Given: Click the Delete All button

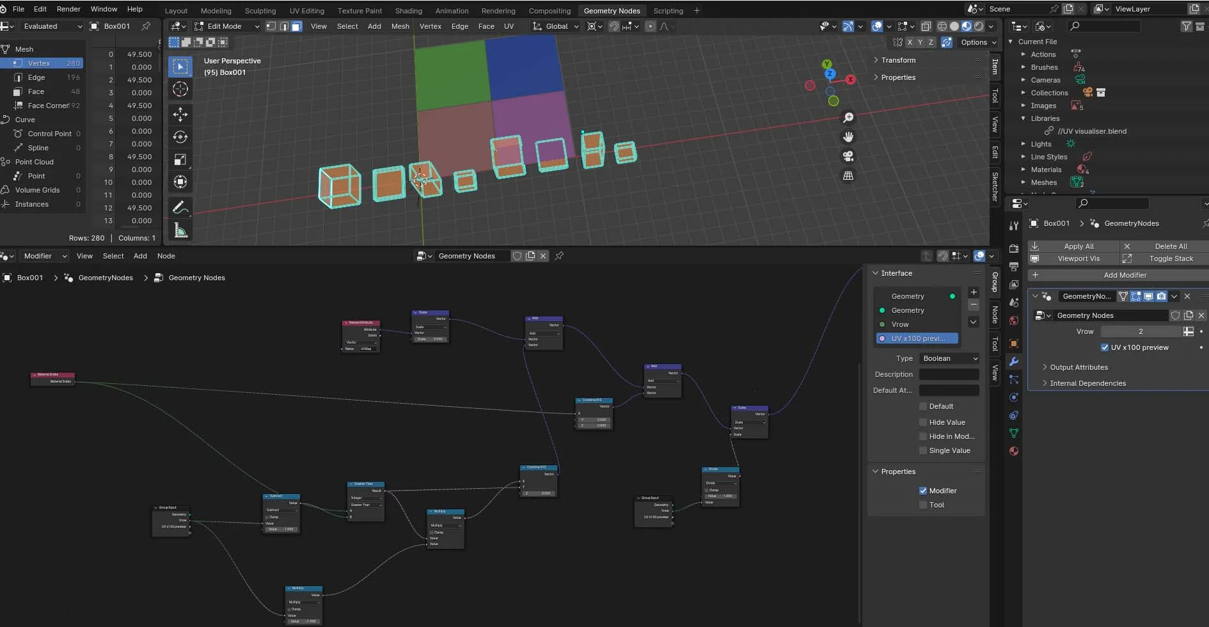Looking at the screenshot, I should 1165,246.
